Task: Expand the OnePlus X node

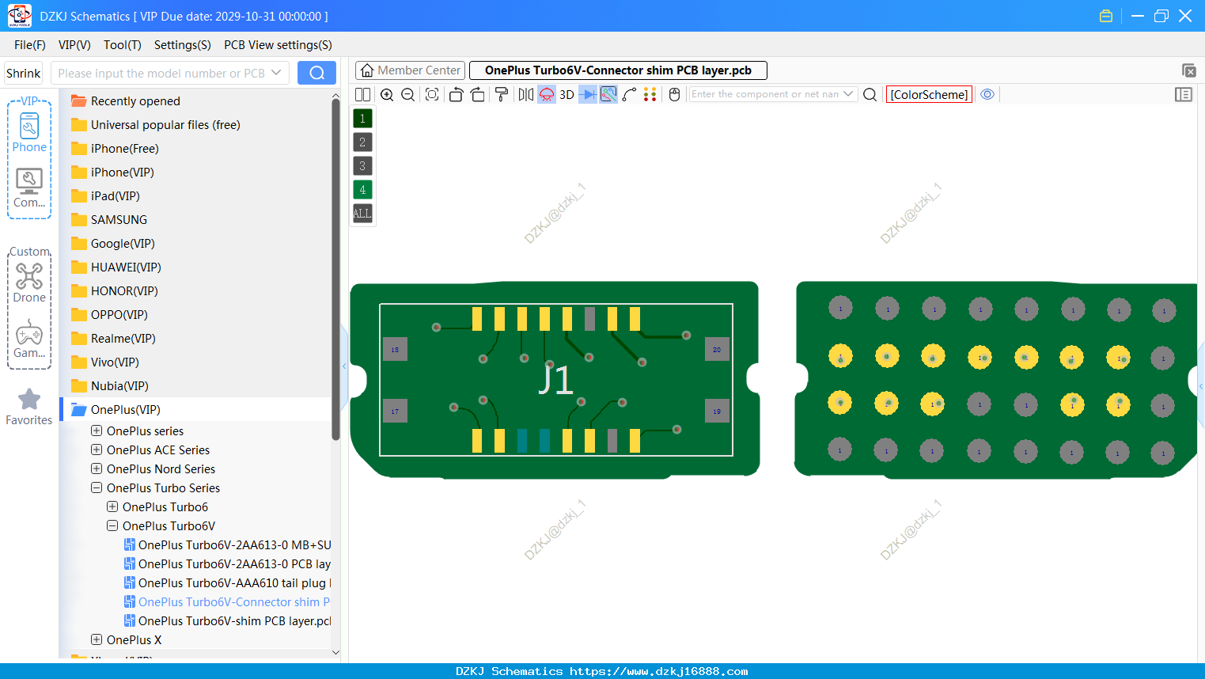Action: point(97,640)
